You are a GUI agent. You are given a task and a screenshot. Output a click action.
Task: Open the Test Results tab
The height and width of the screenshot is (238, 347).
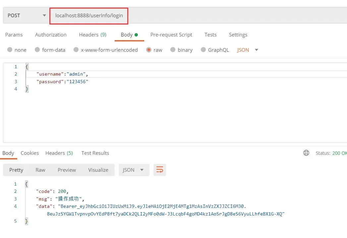coord(95,153)
